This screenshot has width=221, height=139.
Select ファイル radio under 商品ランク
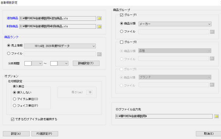coord(8,53)
